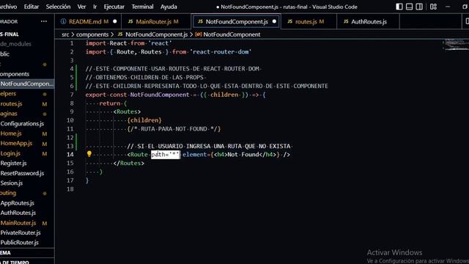
Task: Switch to the MainRouter.js tab
Action: (156, 21)
